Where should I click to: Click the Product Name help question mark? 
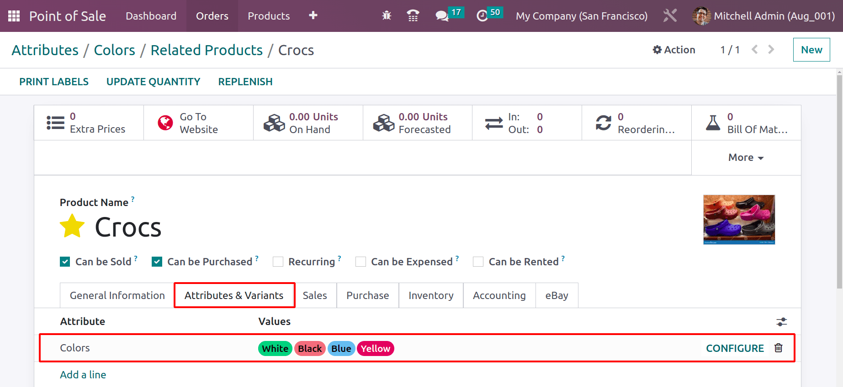(x=133, y=199)
